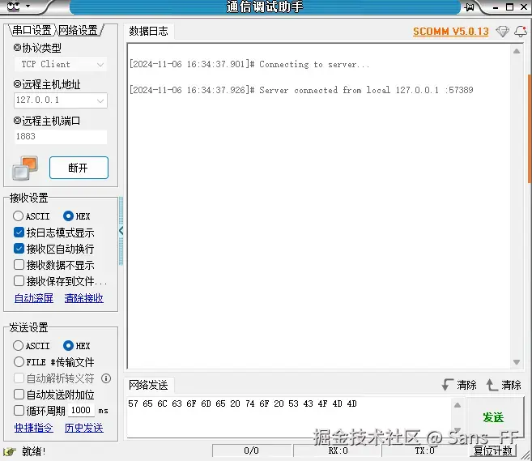
Task: Select HEX receive mode
Action: click(x=77, y=216)
